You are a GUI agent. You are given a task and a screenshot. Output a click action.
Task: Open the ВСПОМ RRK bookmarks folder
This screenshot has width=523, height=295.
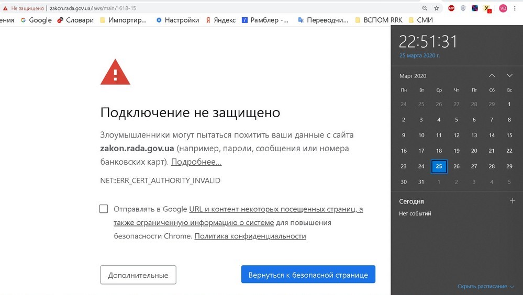pyautogui.click(x=379, y=20)
